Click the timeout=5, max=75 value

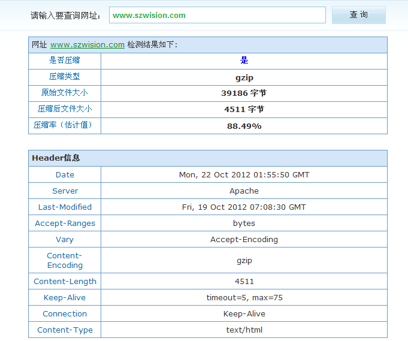click(x=244, y=297)
